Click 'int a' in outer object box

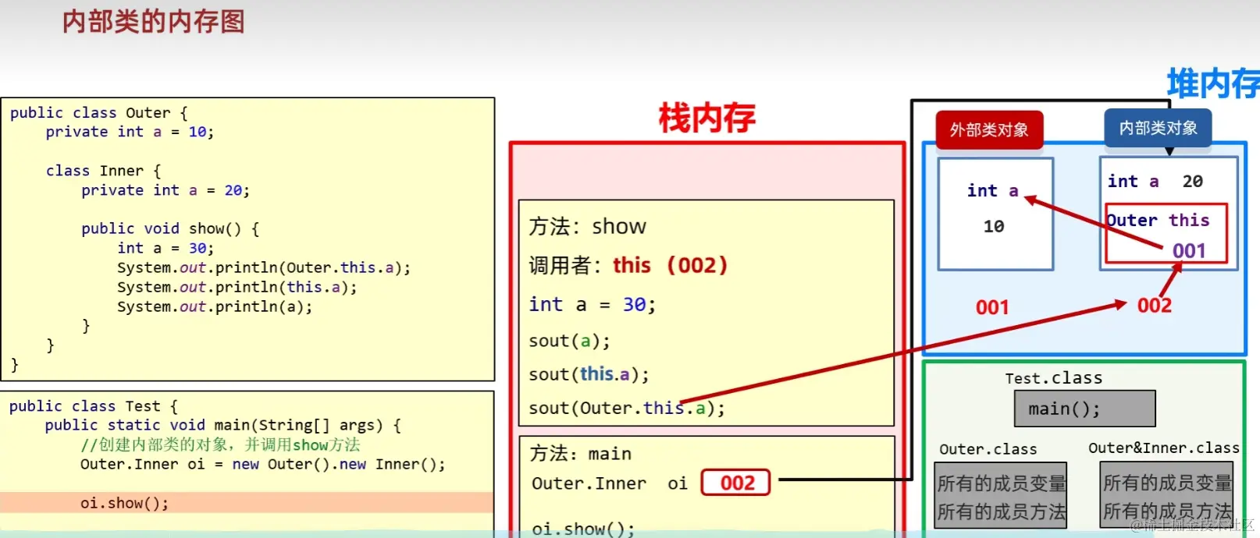click(992, 191)
